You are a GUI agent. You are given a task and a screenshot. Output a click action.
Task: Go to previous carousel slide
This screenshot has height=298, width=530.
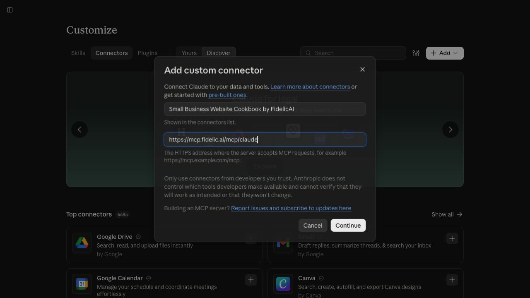(x=79, y=130)
